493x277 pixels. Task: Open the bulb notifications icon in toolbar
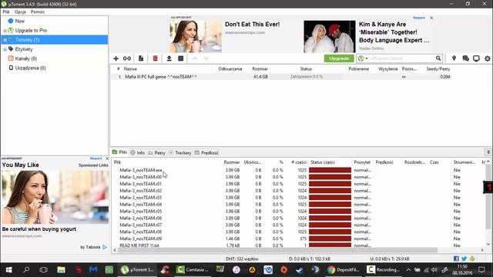click(454, 58)
